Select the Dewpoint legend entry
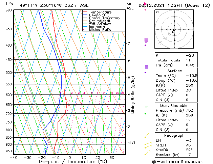213x164 pixels. (97, 15)
